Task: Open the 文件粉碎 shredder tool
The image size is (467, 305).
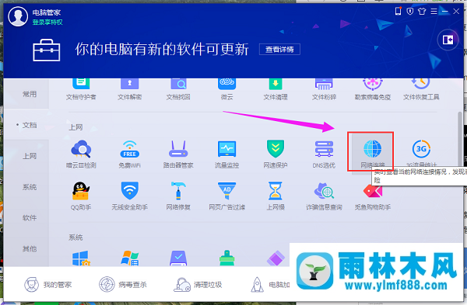Action: coord(324,89)
